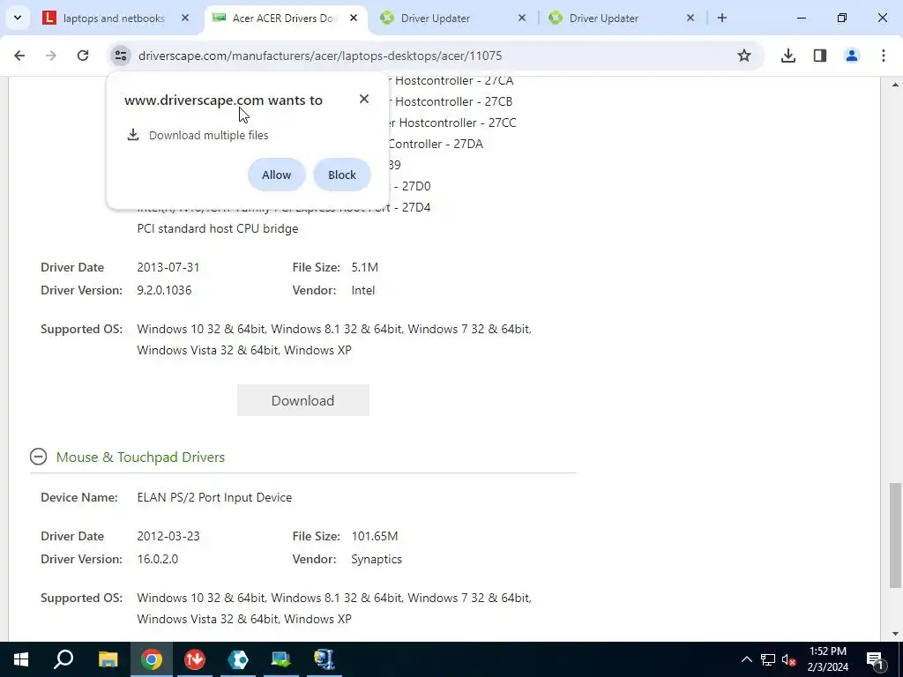Select driver date 2013-07-31
This screenshot has width=903, height=677.
tap(168, 267)
